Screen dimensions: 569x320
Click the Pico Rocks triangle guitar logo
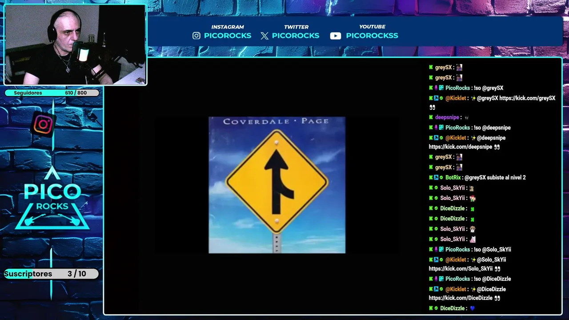(52, 198)
